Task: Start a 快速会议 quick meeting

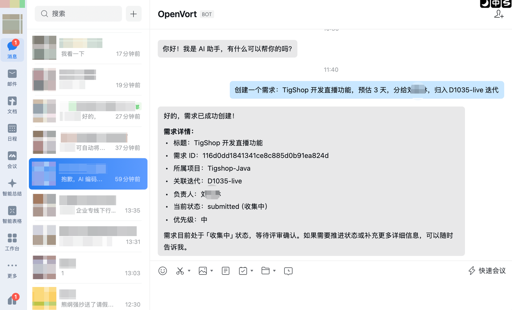Action: pos(487,271)
